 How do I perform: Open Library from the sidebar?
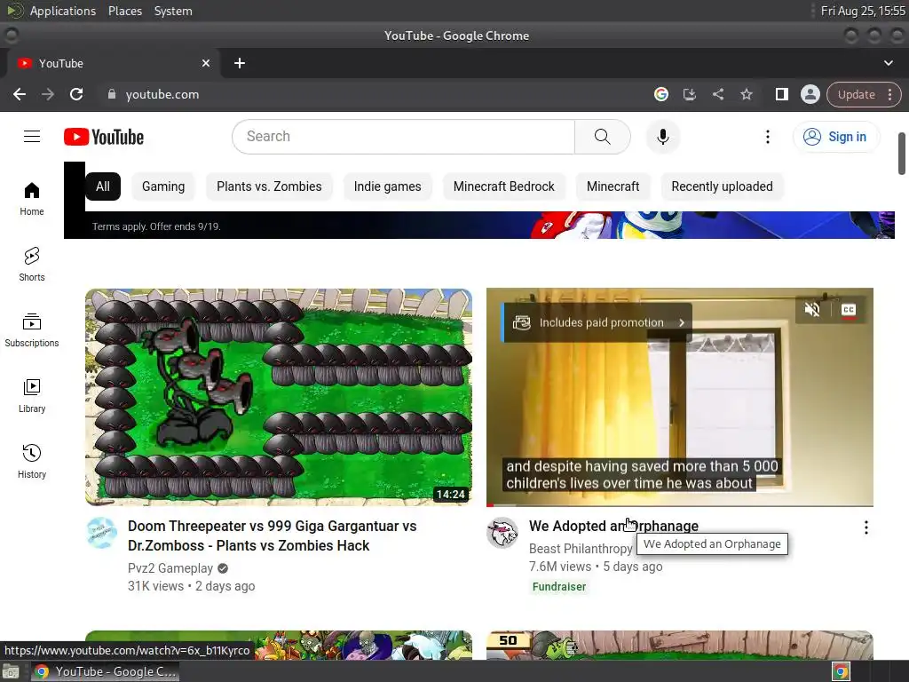pyautogui.click(x=32, y=395)
